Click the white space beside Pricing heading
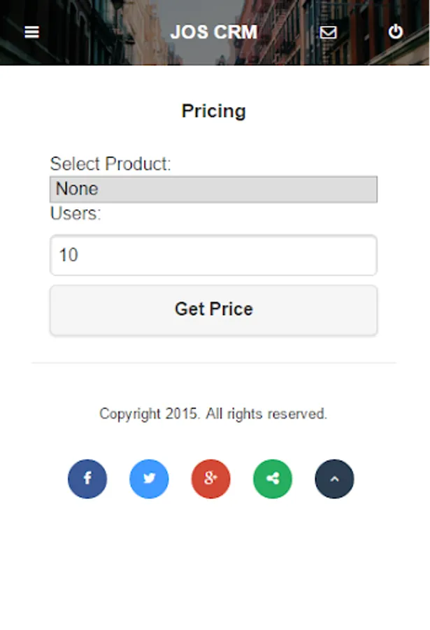Image resolution: width=430 pixels, height=630 pixels. [x=336, y=111]
